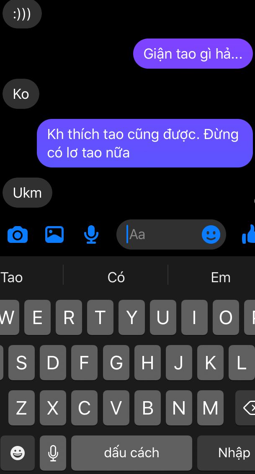Open the photo gallery picker icon
The image size is (255, 474).
click(x=54, y=234)
